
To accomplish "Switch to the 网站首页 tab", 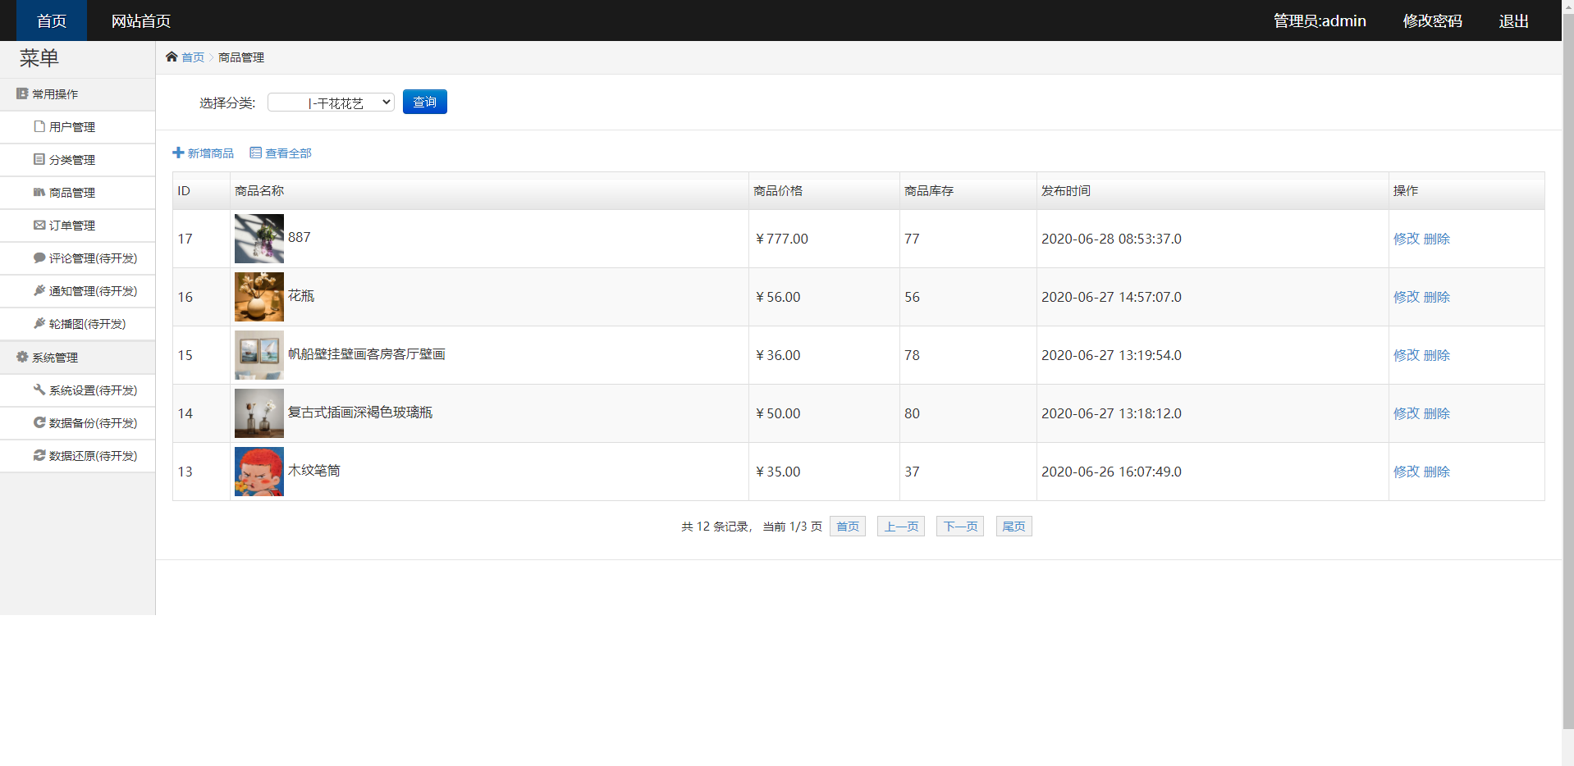I will [x=140, y=20].
